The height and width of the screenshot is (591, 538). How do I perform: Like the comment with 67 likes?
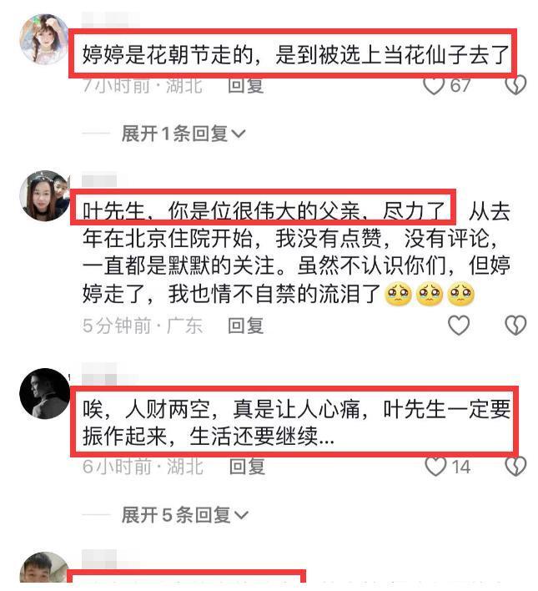pos(434,86)
